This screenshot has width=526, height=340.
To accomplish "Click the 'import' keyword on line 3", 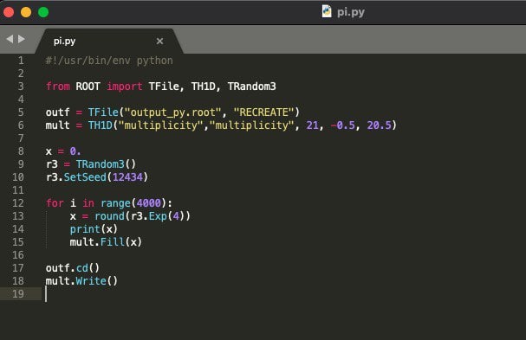I will click(125, 87).
